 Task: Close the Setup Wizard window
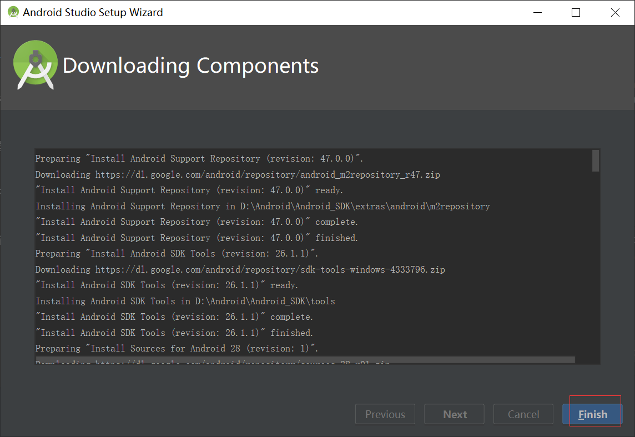click(x=615, y=13)
